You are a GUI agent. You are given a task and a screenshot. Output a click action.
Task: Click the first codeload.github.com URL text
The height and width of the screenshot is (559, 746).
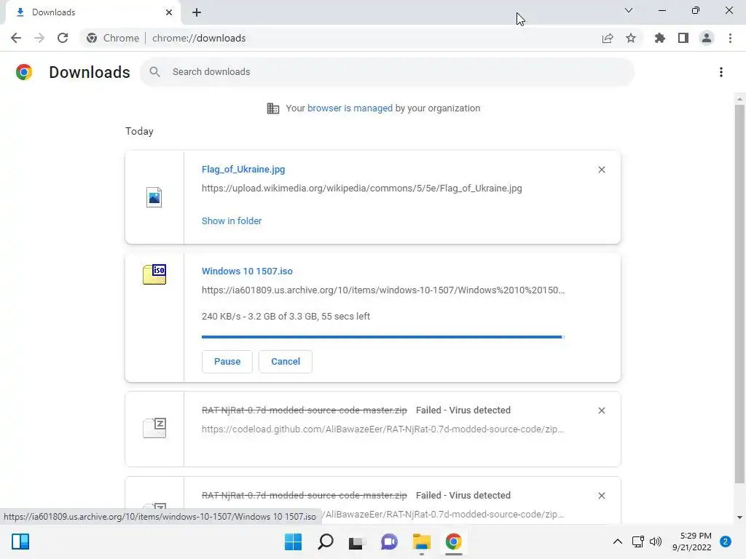pyautogui.click(x=382, y=429)
